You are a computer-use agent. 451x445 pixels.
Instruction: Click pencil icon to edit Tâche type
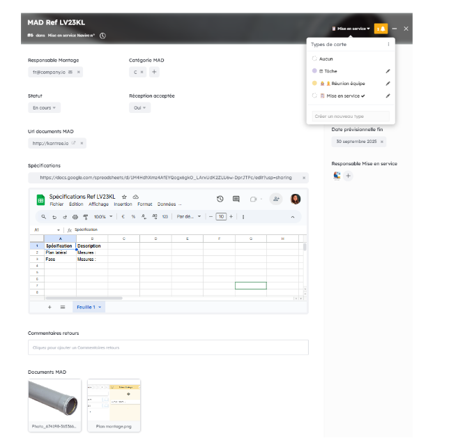[388, 71]
